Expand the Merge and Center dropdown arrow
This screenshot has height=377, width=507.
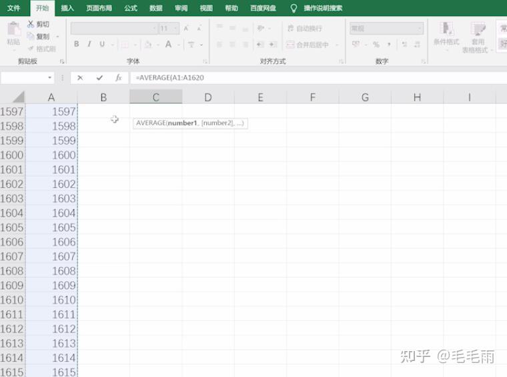pos(337,45)
